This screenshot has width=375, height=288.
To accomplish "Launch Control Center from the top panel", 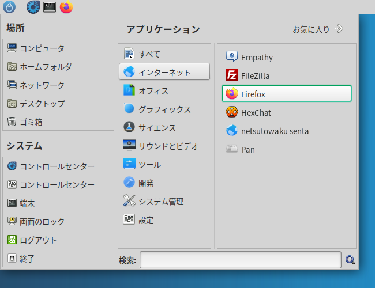I will 33,7.
